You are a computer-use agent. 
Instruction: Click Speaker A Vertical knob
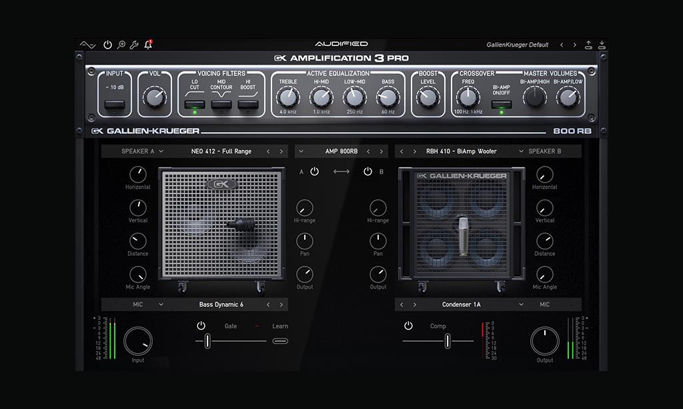click(138, 208)
